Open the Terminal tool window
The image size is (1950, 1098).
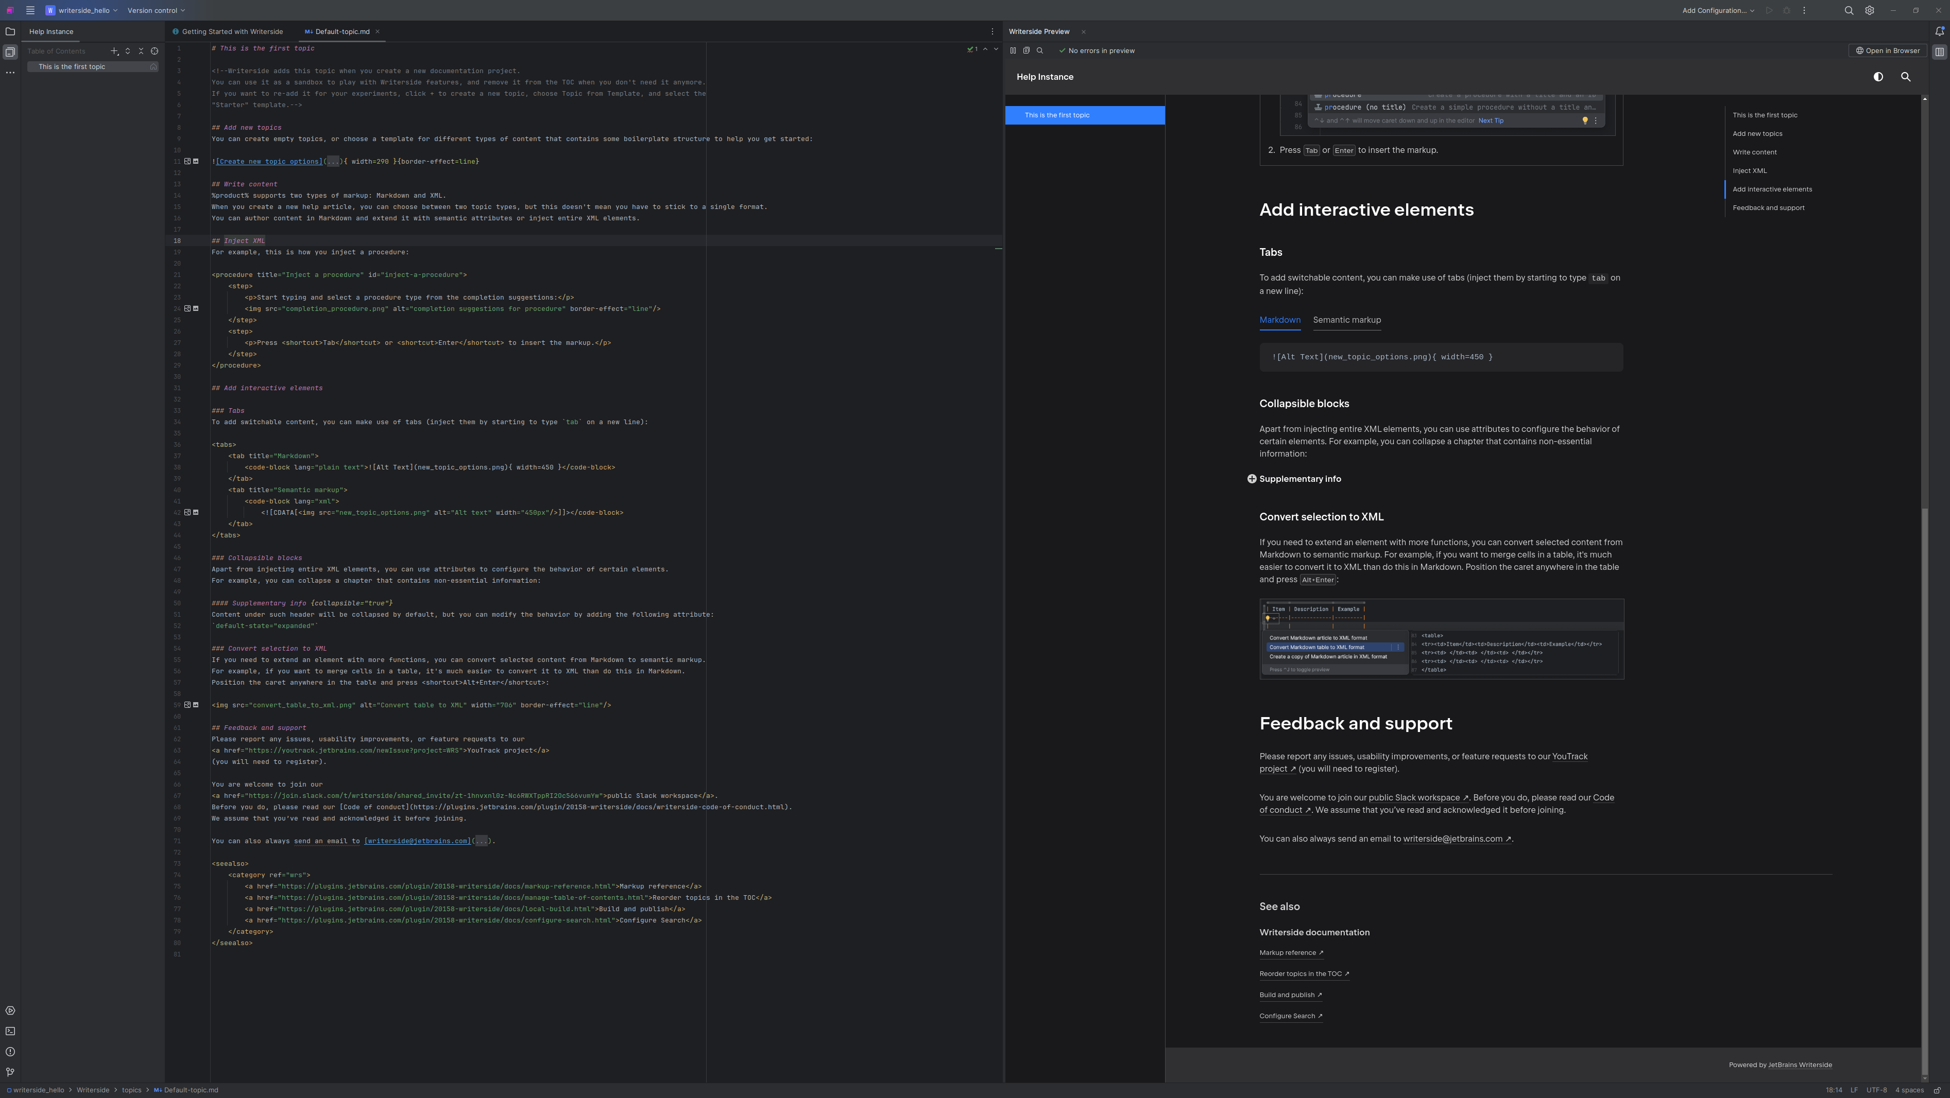pyautogui.click(x=10, y=1032)
